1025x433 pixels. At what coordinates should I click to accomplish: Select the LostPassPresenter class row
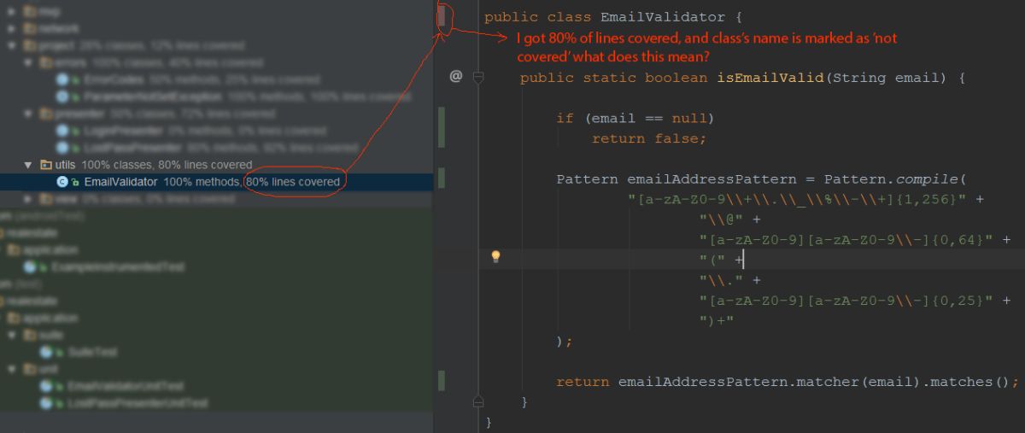click(216, 148)
